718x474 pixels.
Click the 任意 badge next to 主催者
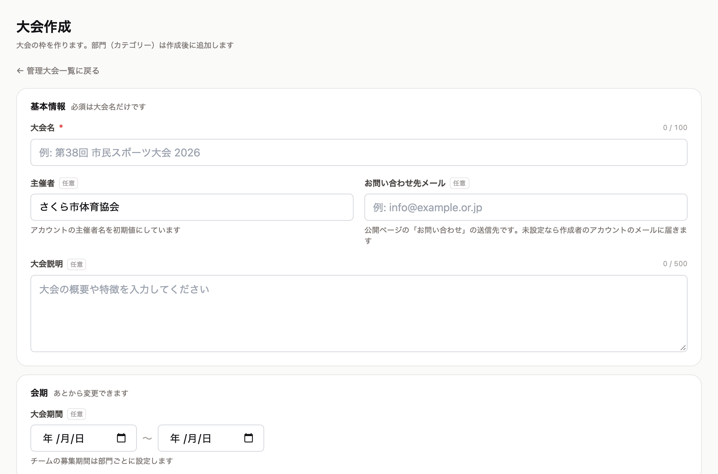68,183
